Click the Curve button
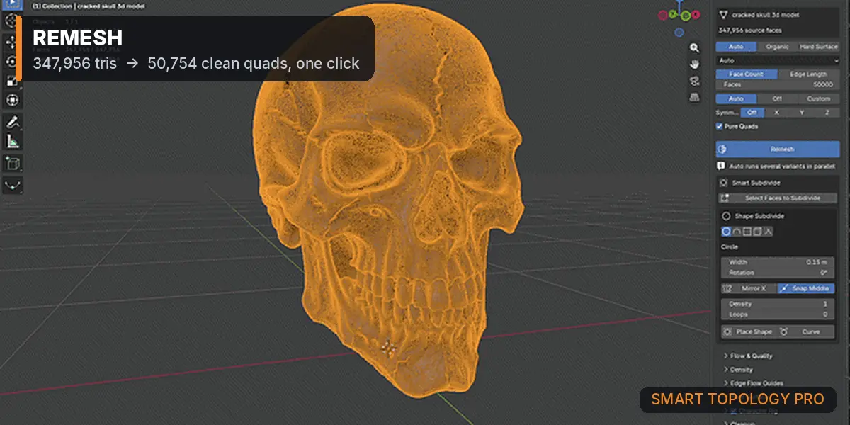 tap(805, 331)
